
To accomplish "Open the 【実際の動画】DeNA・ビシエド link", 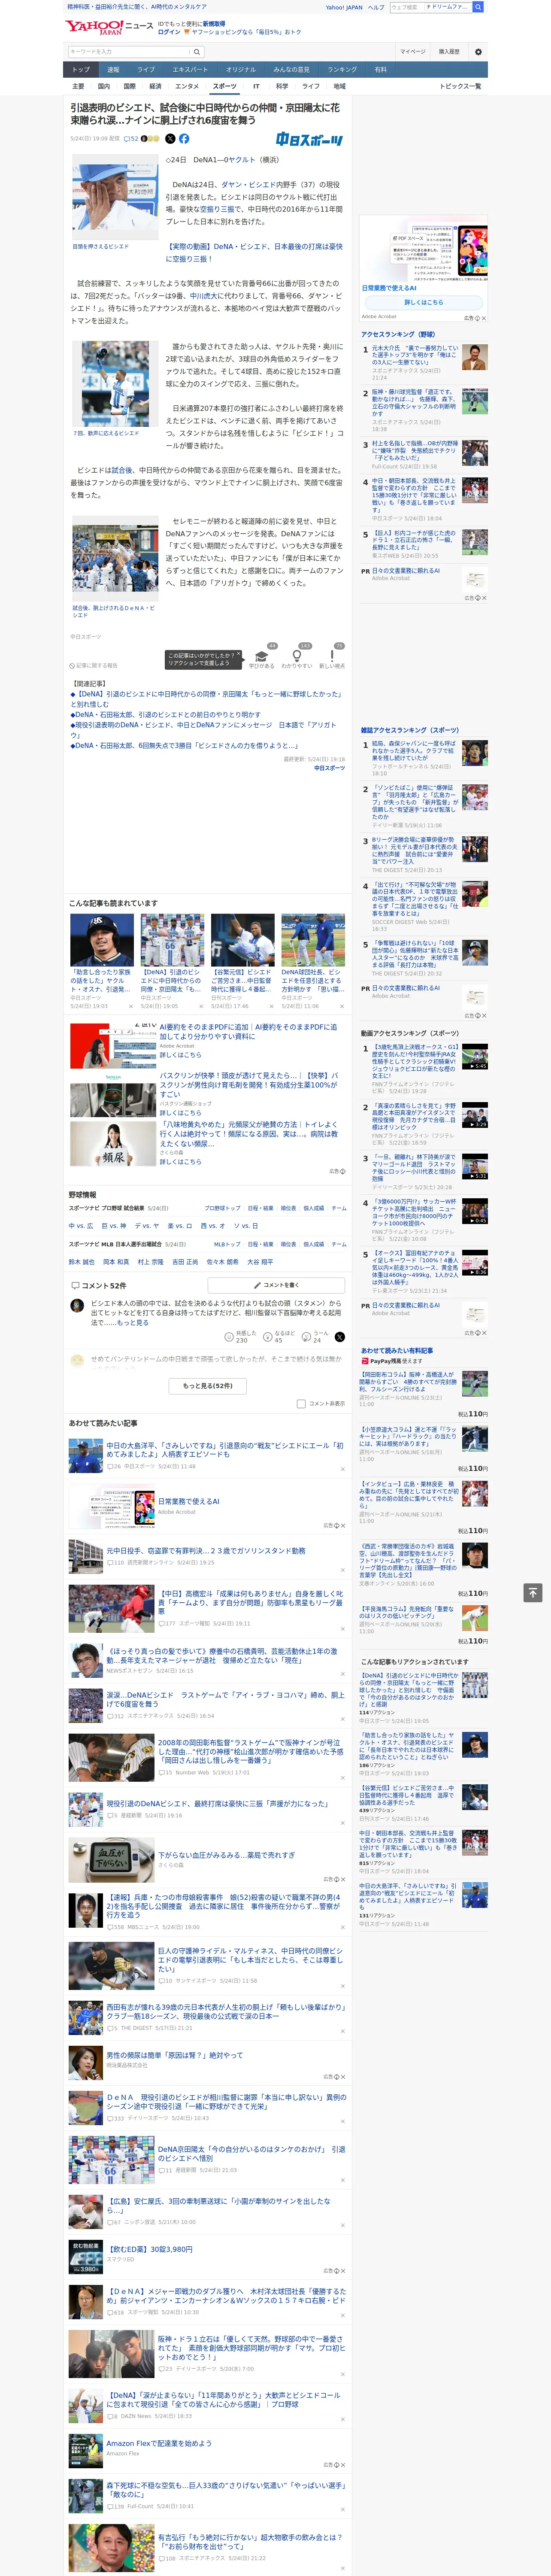I will point(253,252).
